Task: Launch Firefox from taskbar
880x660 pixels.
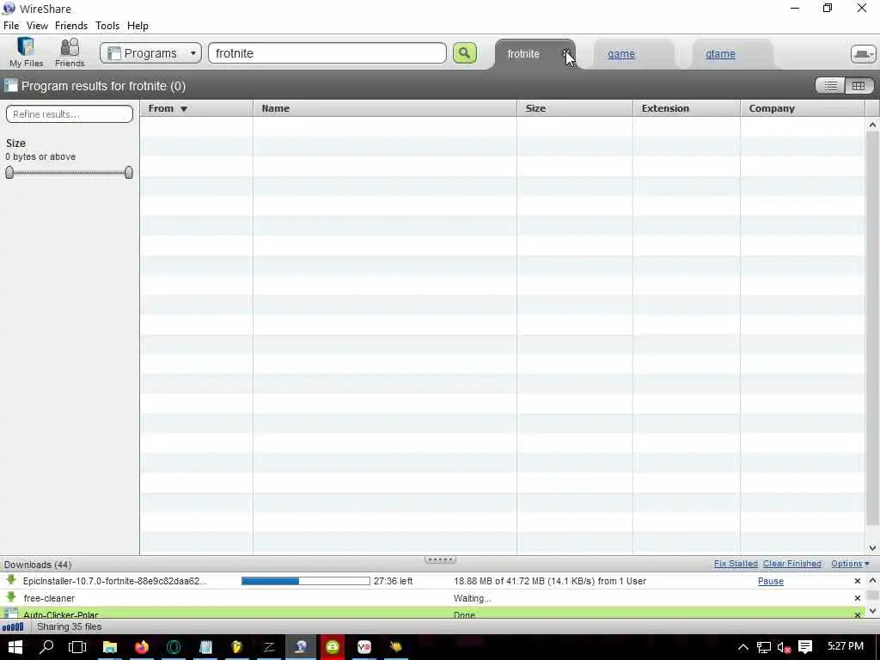Action: tap(142, 647)
